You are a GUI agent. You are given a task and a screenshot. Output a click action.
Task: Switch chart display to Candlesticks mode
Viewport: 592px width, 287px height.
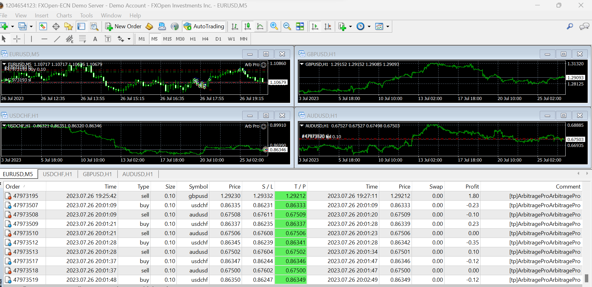click(248, 26)
